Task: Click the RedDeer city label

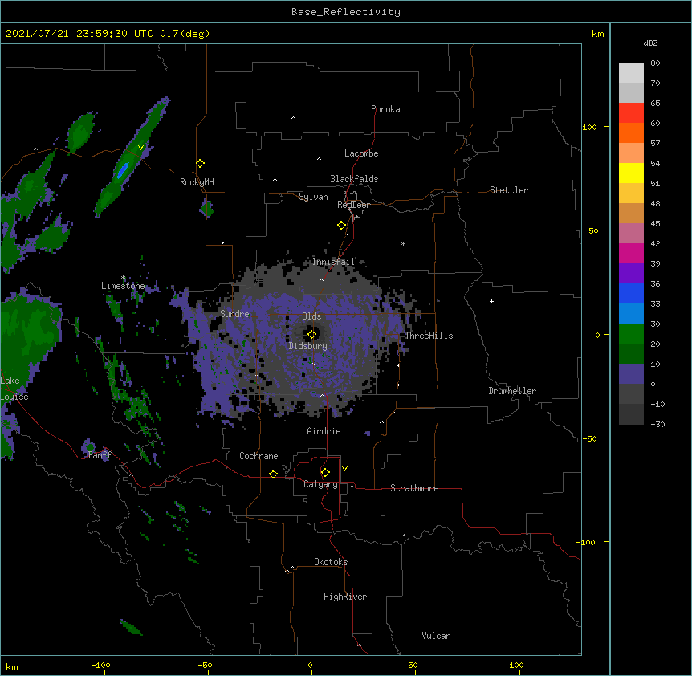Action: pos(354,205)
